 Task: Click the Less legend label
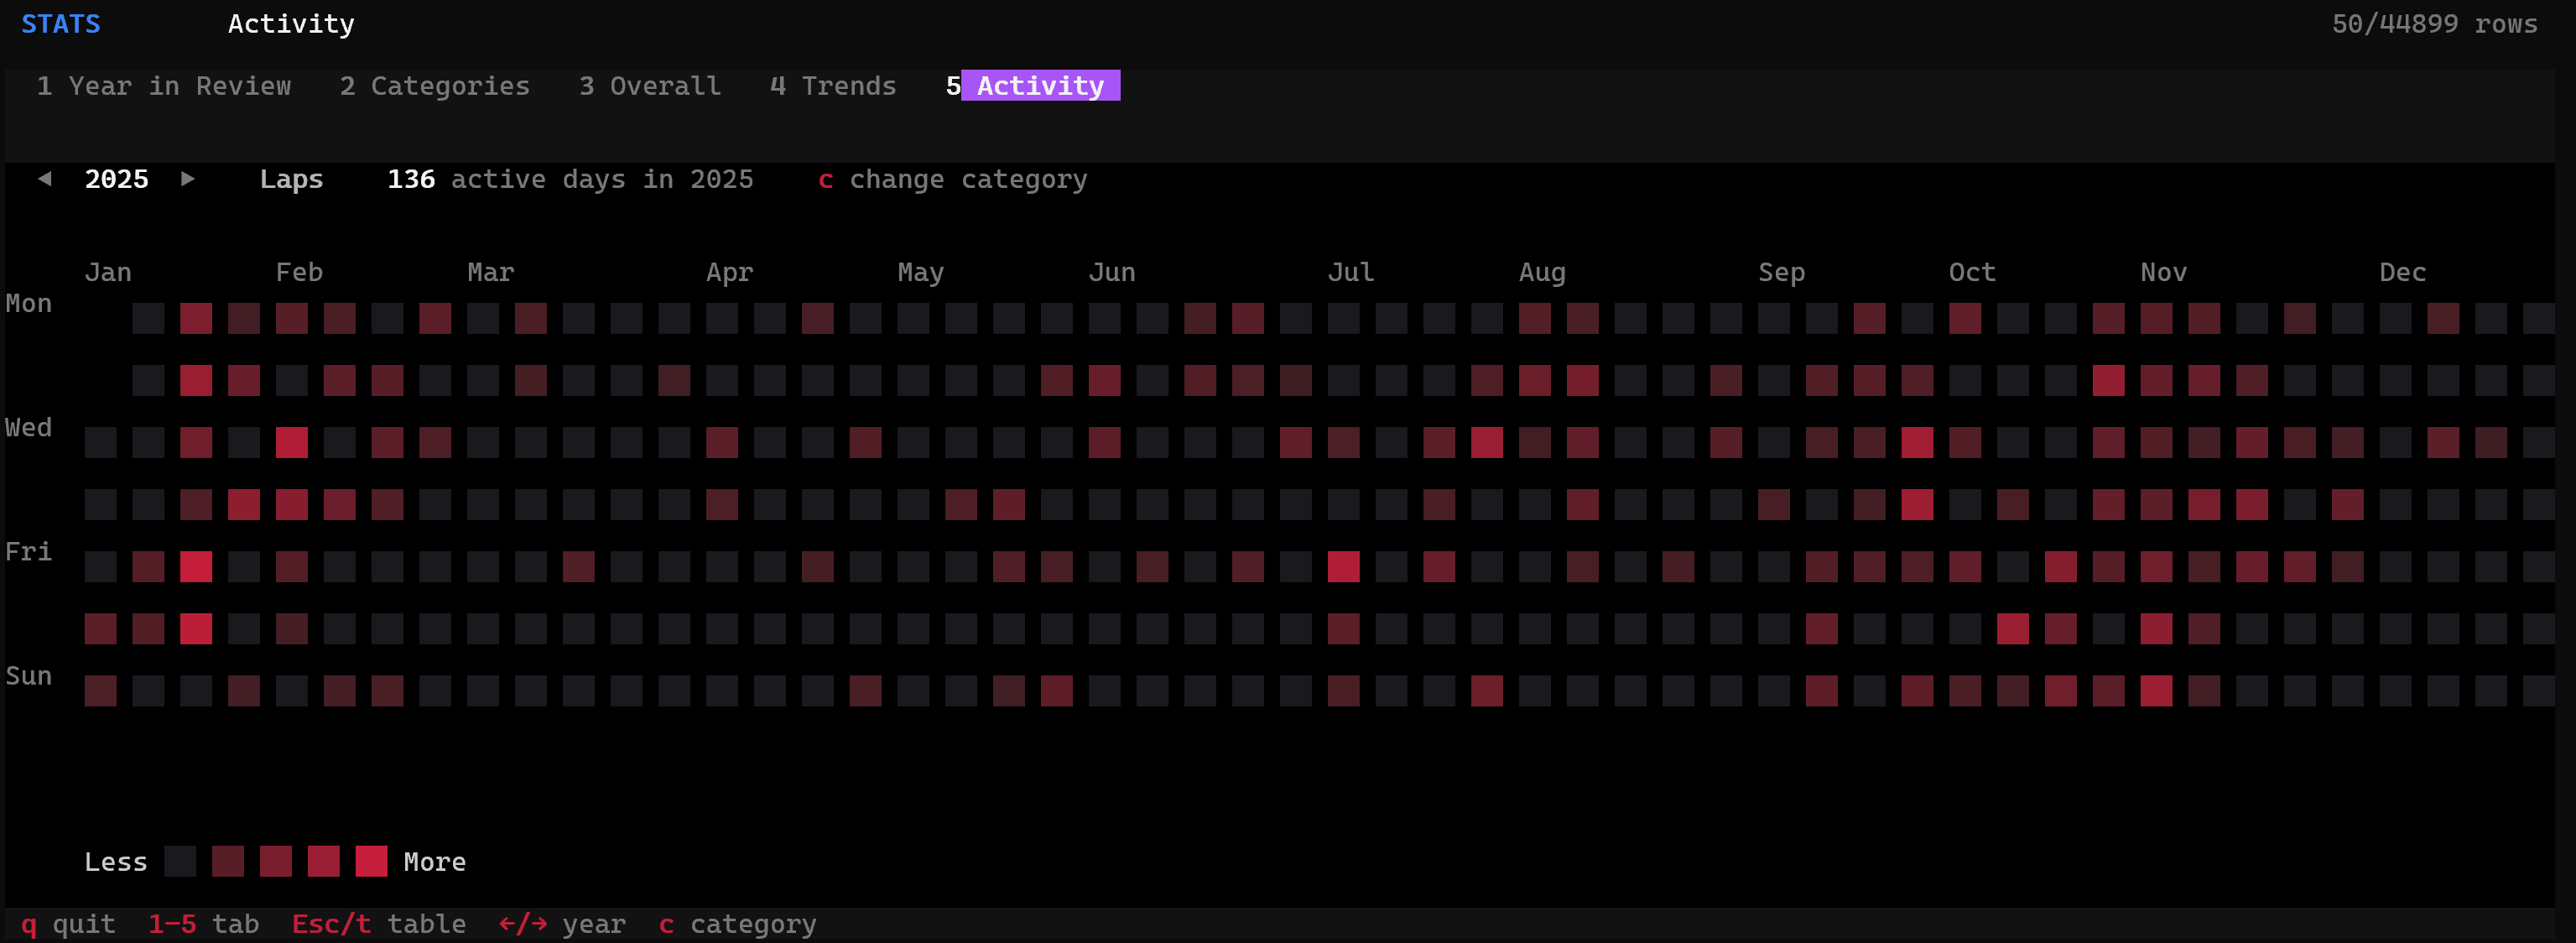pyautogui.click(x=116, y=862)
